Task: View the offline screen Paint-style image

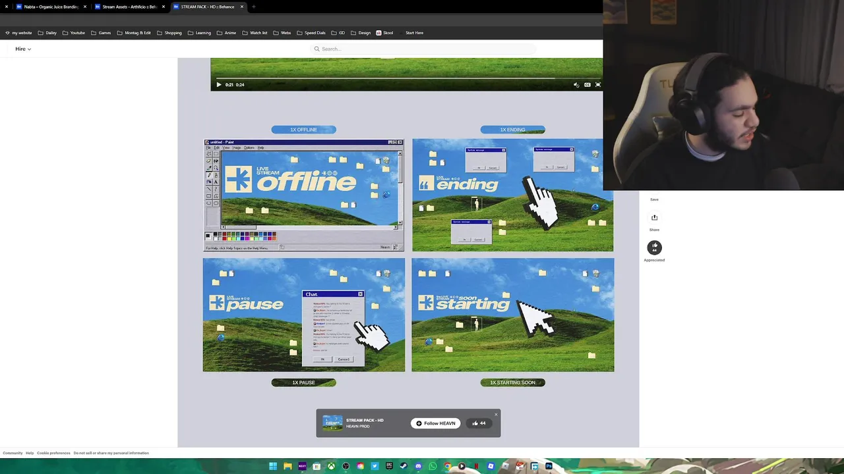Action: (x=304, y=195)
